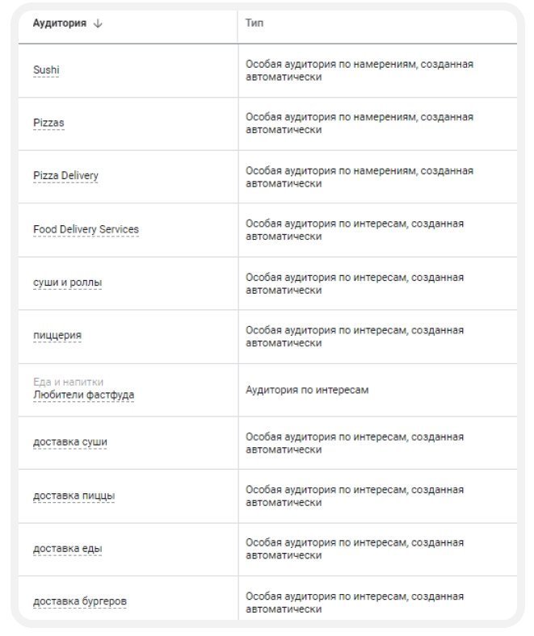Click the type description in the Sushi row
This screenshot has height=636, width=534.
pos(359,70)
